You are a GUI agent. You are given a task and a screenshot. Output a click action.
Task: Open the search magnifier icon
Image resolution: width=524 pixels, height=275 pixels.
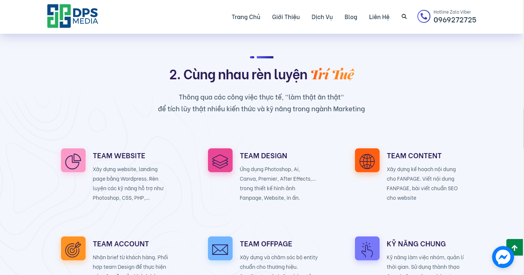tap(404, 17)
